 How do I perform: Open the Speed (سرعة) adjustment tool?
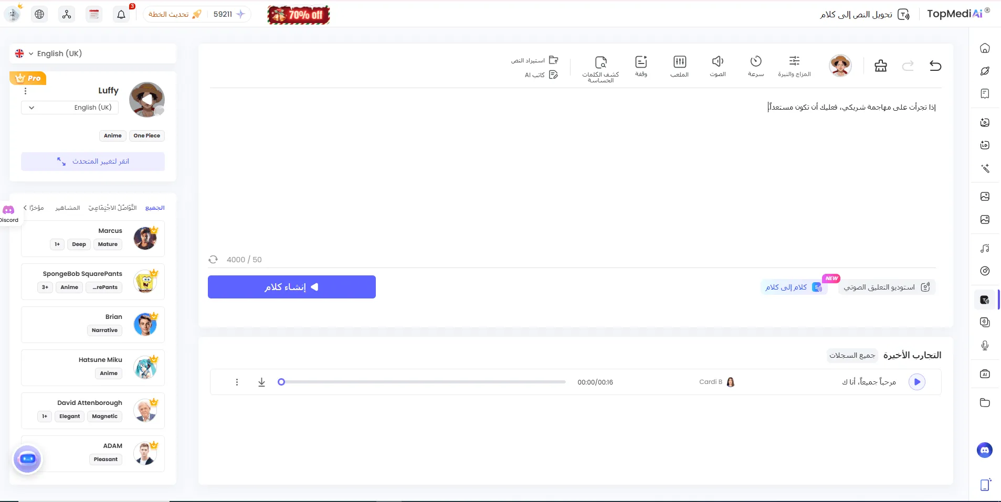pyautogui.click(x=755, y=66)
